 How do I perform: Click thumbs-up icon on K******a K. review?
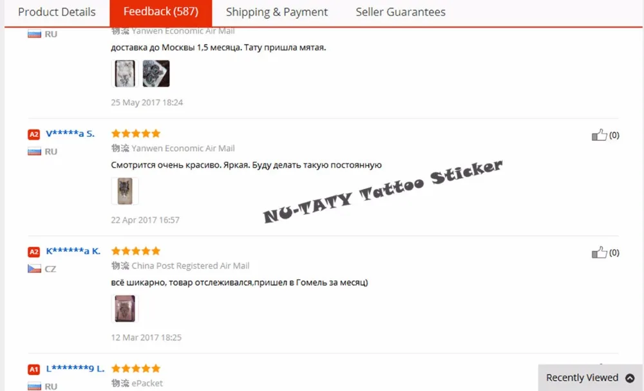point(599,252)
